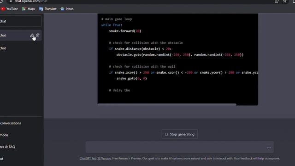This screenshot has height=166, width=295.
Task: Click the stop square icon in Stop generating
Action: coord(166,134)
